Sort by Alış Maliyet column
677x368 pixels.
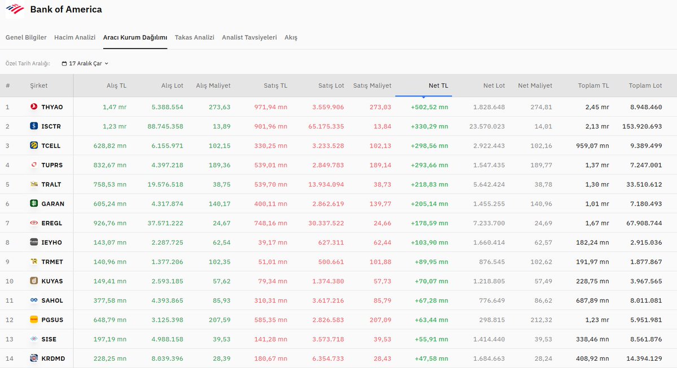tap(213, 86)
